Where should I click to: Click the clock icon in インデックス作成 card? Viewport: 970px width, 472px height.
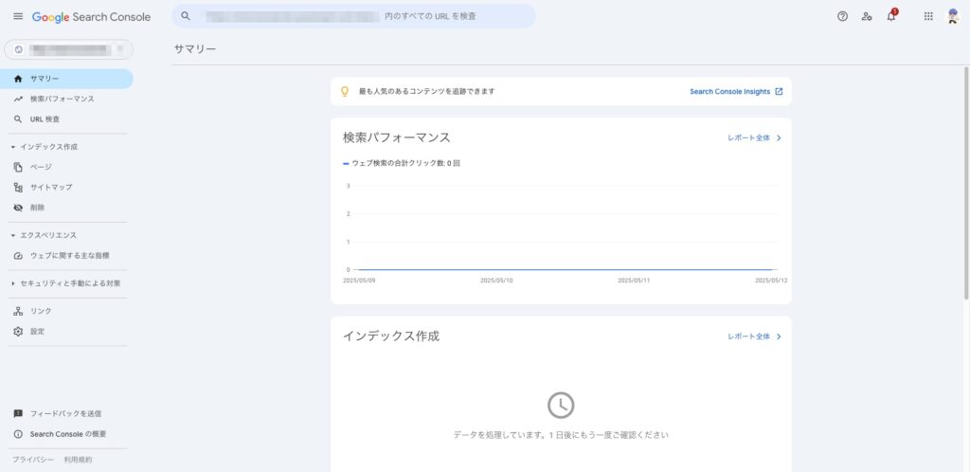561,405
